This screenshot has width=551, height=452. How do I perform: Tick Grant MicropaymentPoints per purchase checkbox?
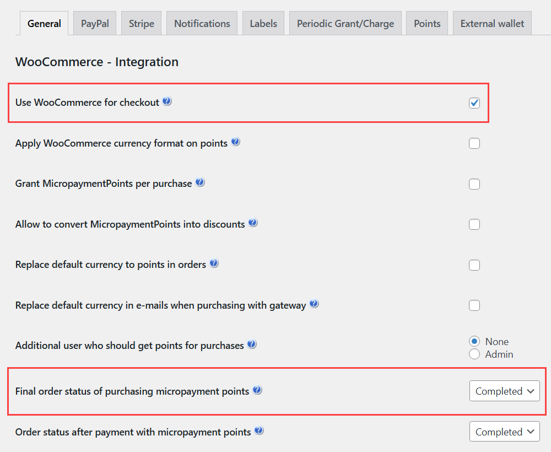pyautogui.click(x=474, y=184)
